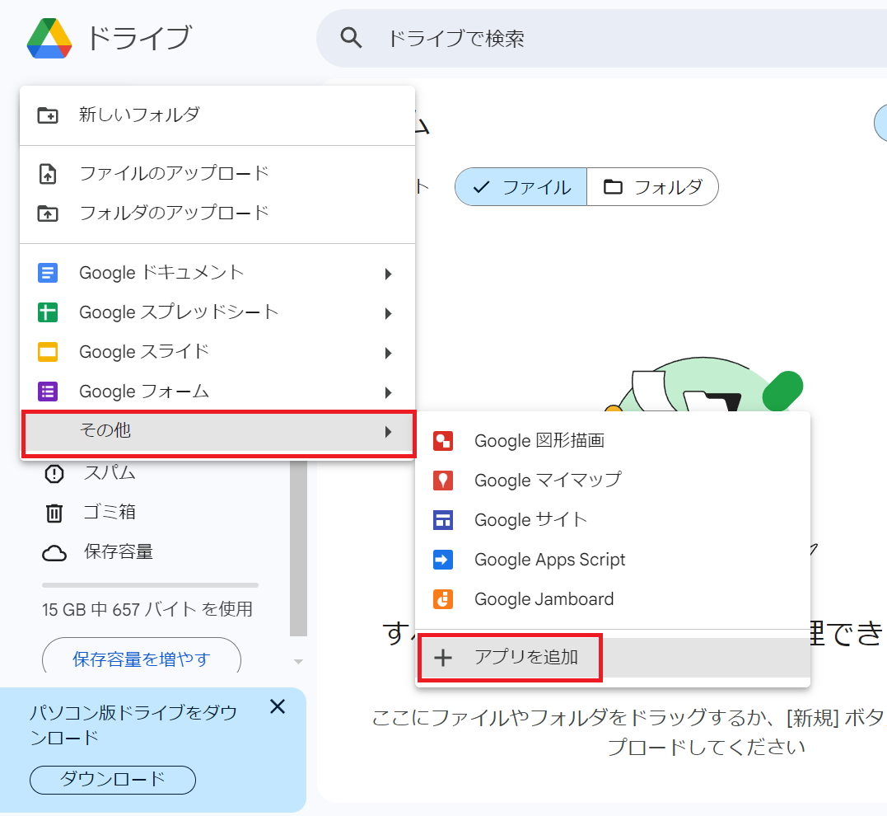This screenshot has width=887, height=816.
Task: Expand the Google スライド submenu arrow
Action: pos(388,352)
